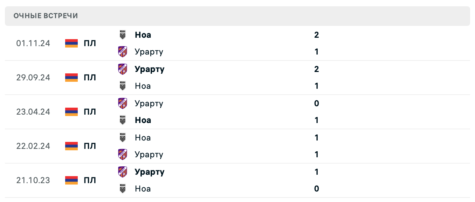Click Armenian flag beside 21.10.23 date
Image resolution: width=475 pixels, height=202 pixels.
(x=71, y=180)
